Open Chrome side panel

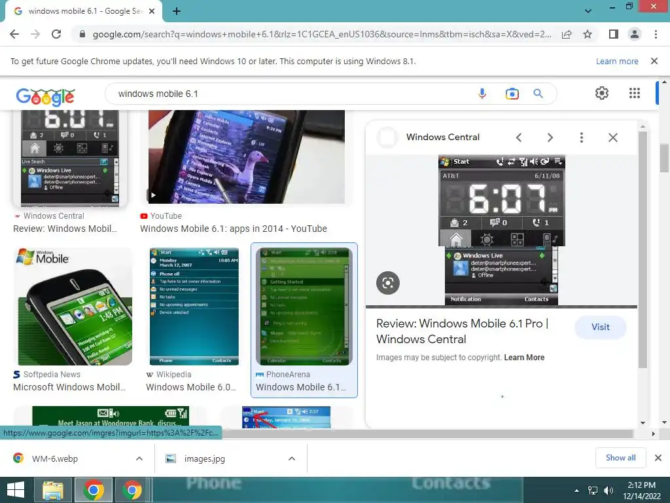pyautogui.click(x=614, y=34)
